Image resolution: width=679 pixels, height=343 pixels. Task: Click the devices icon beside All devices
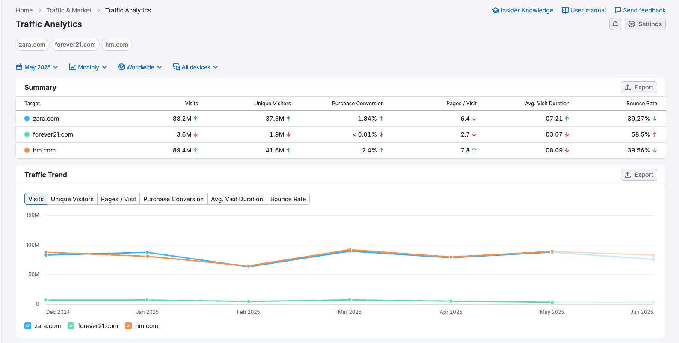click(177, 67)
